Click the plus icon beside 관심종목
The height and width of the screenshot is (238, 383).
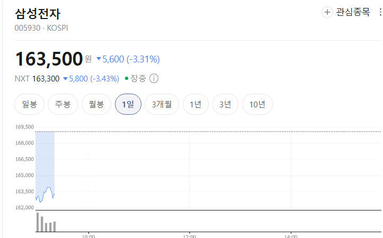click(x=327, y=12)
